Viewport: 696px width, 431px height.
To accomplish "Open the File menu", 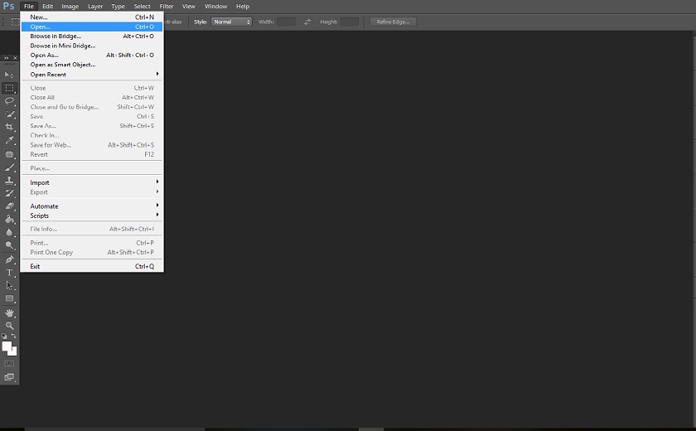I will coord(29,6).
